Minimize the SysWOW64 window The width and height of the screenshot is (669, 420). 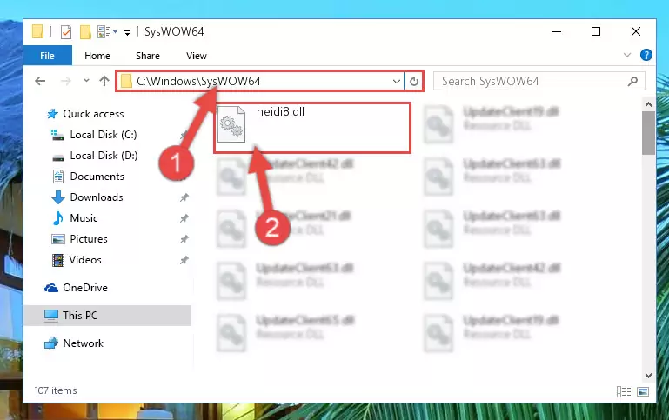557,31
